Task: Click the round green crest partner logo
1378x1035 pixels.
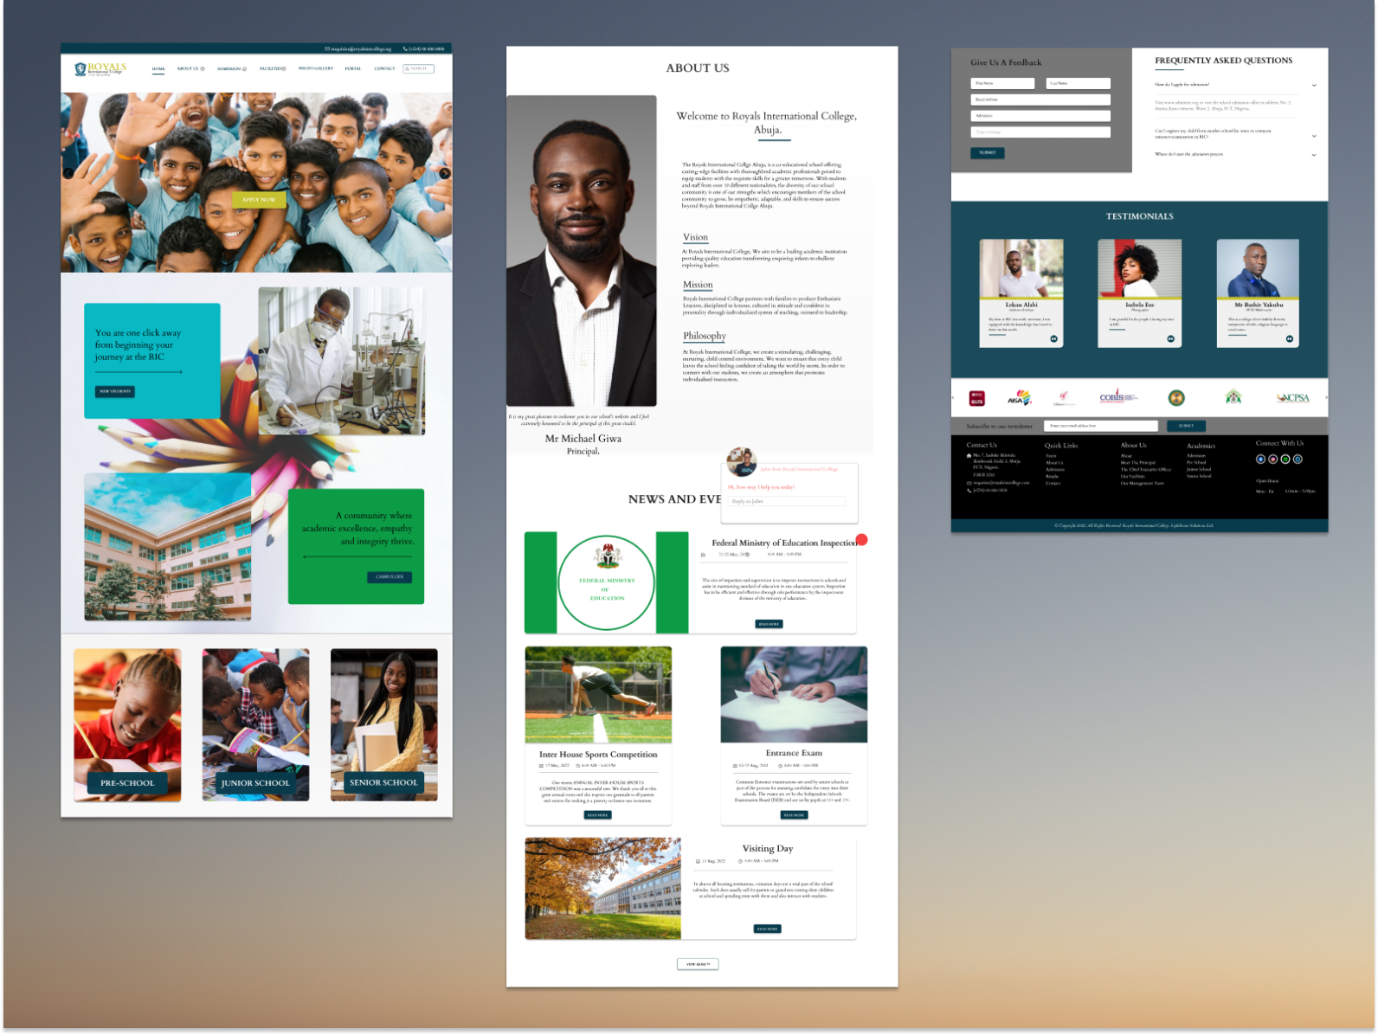Action: [1175, 398]
